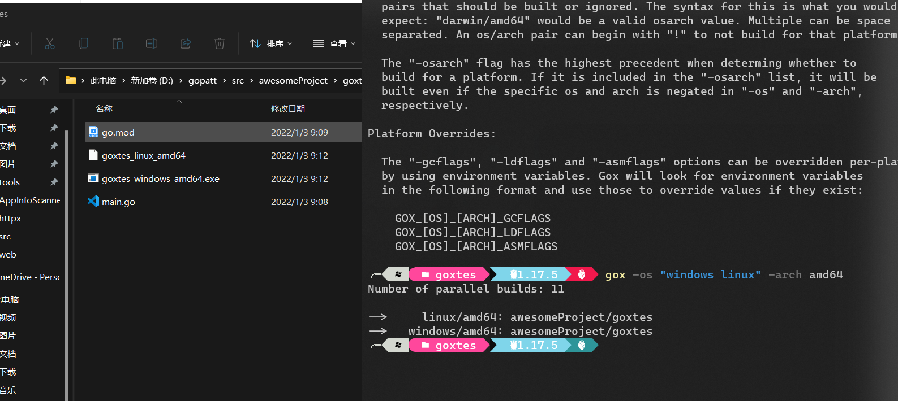The image size is (898, 401).
Task: Expand chevron after awesomeProject in breadcrumb
Action: [x=335, y=81]
